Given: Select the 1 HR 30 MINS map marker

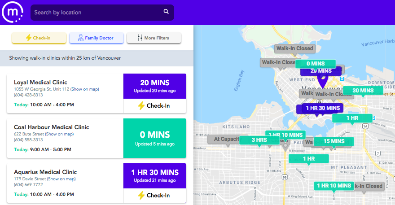Looking at the screenshot, I should pyautogui.click(x=320, y=108).
